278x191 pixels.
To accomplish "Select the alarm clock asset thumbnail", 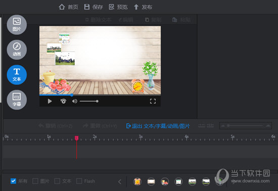I will pos(137,181).
